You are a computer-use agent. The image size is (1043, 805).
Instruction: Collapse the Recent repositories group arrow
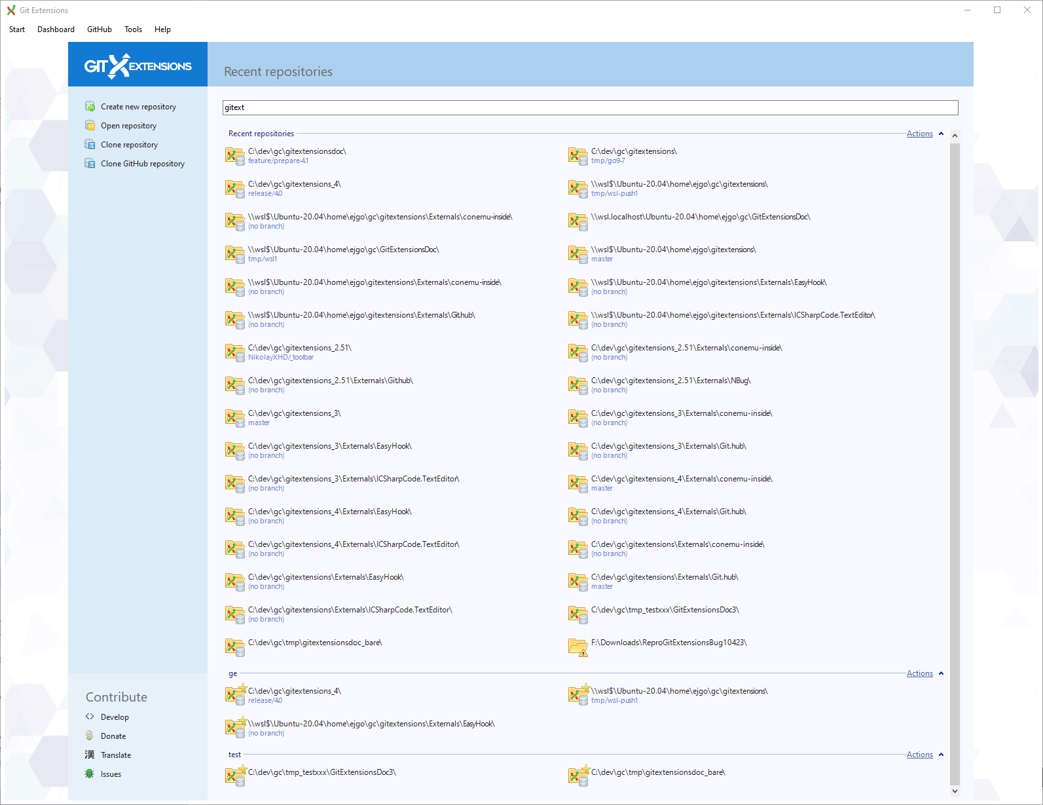pos(941,134)
